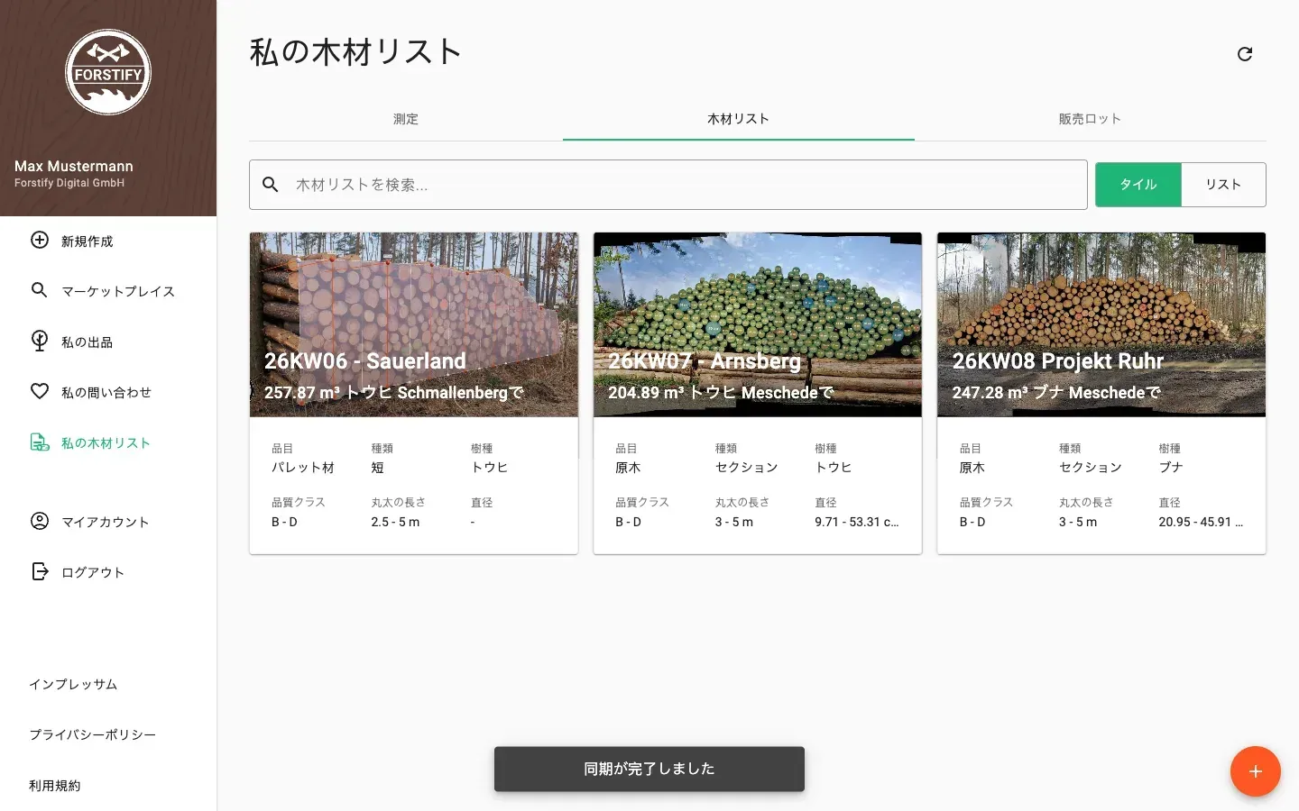Click the ログアウト exit icon
This screenshot has height=811, width=1299.
coord(40,571)
